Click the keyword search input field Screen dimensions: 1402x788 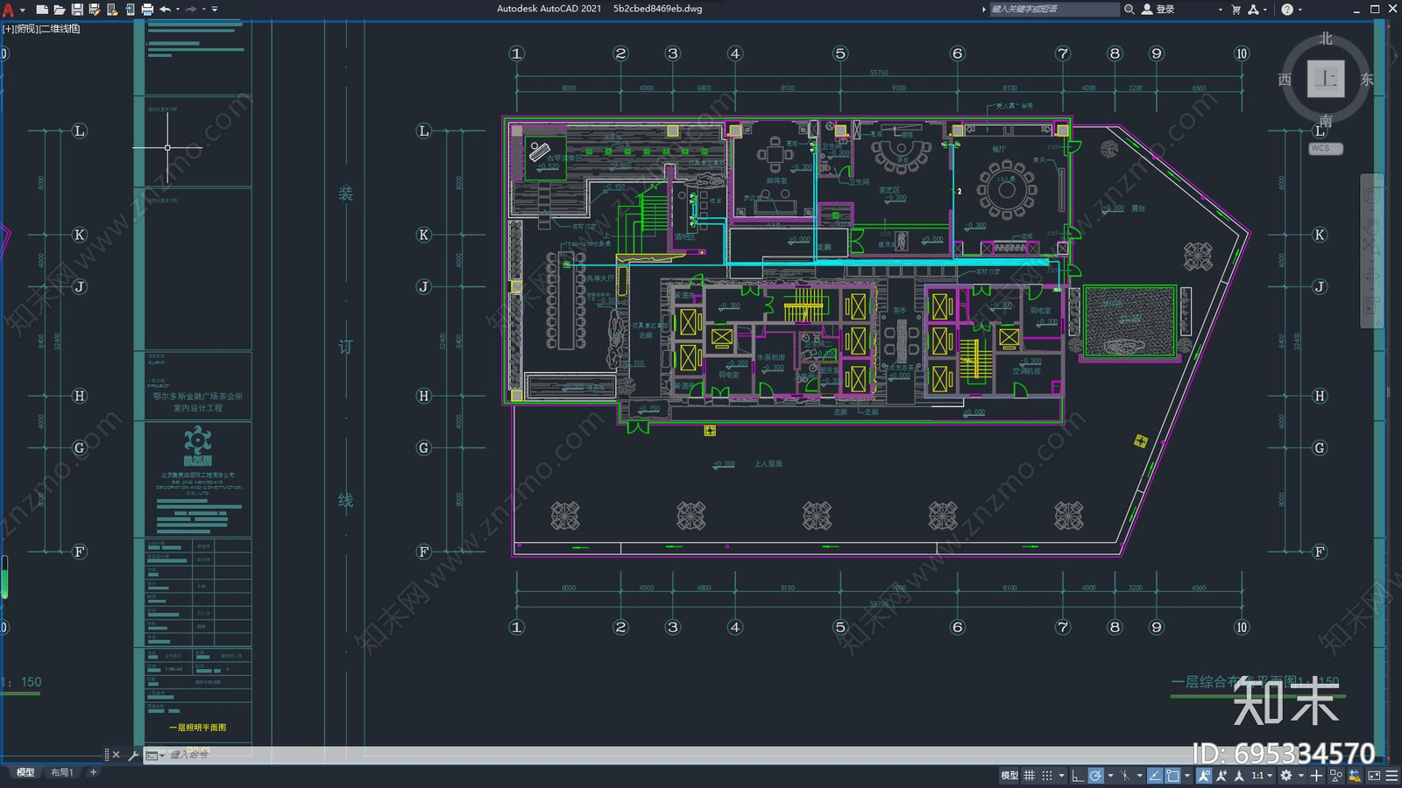[x=1055, y=9]
